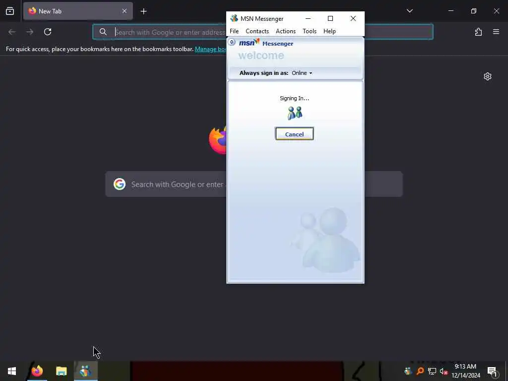Open File Explorer from the taskbar

point(61,371)
